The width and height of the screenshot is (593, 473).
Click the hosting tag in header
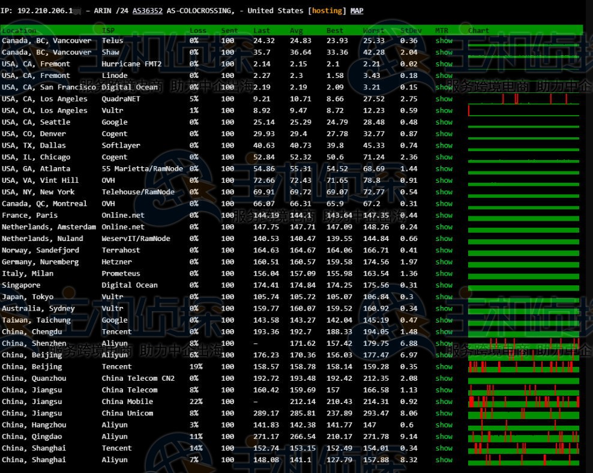[x=327, y=11]
